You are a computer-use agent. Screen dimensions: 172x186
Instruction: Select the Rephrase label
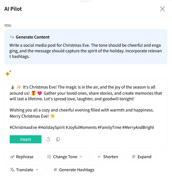click(24, 157)
